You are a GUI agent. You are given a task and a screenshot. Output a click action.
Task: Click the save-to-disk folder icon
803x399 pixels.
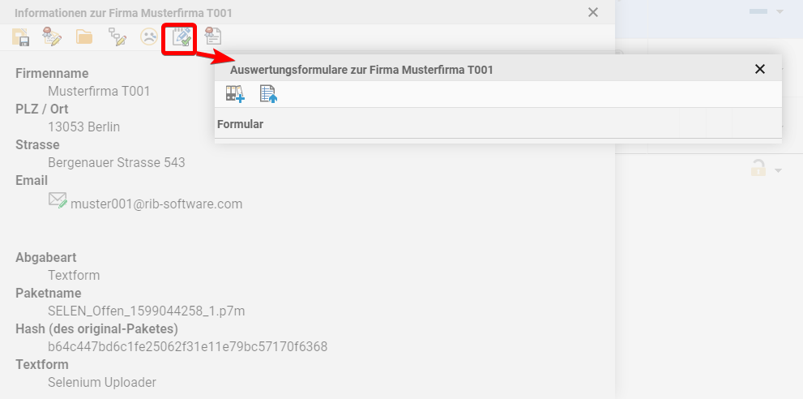(21, 36)
